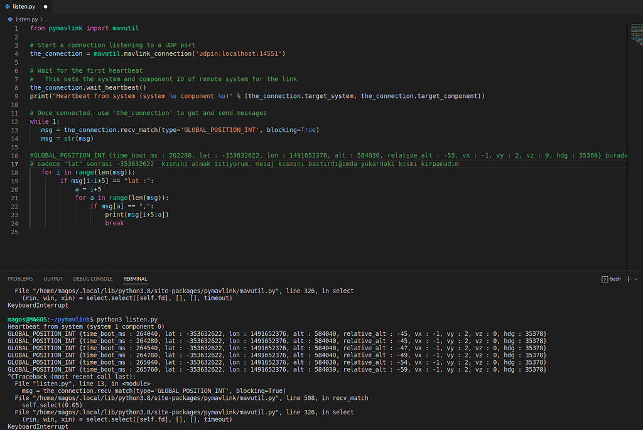The image size is (643, 430).
Task: Click the Python icon in the breadcrumb
Action: [x=10, y=19]
